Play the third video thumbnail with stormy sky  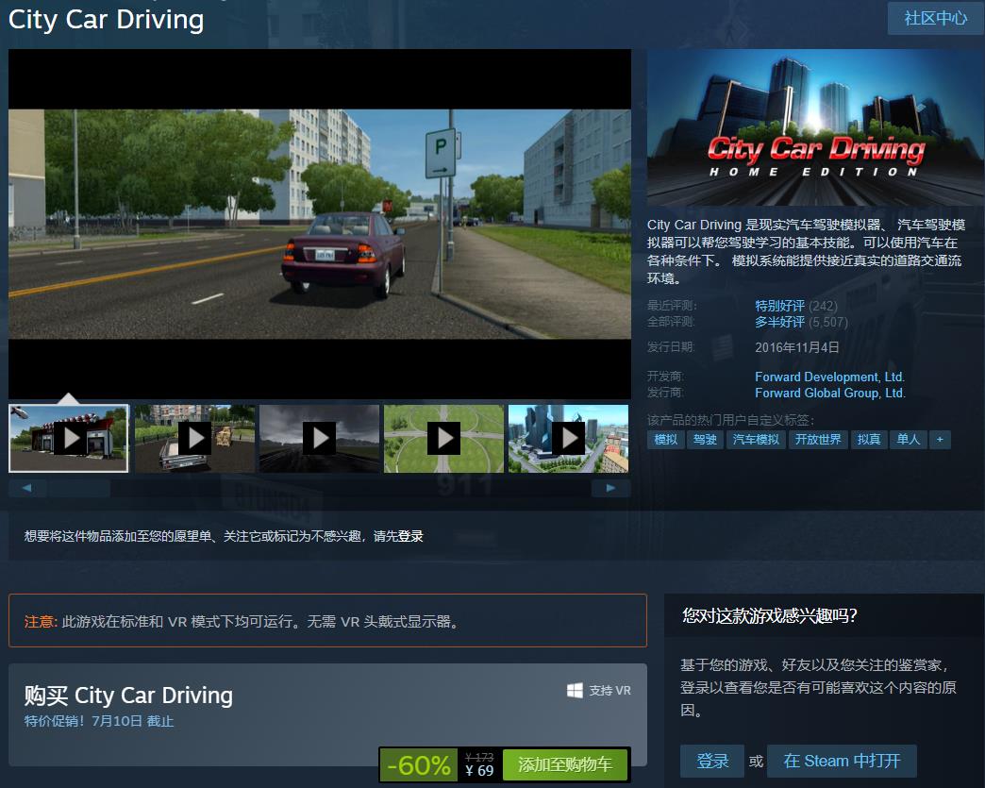(x=319, y=438)
